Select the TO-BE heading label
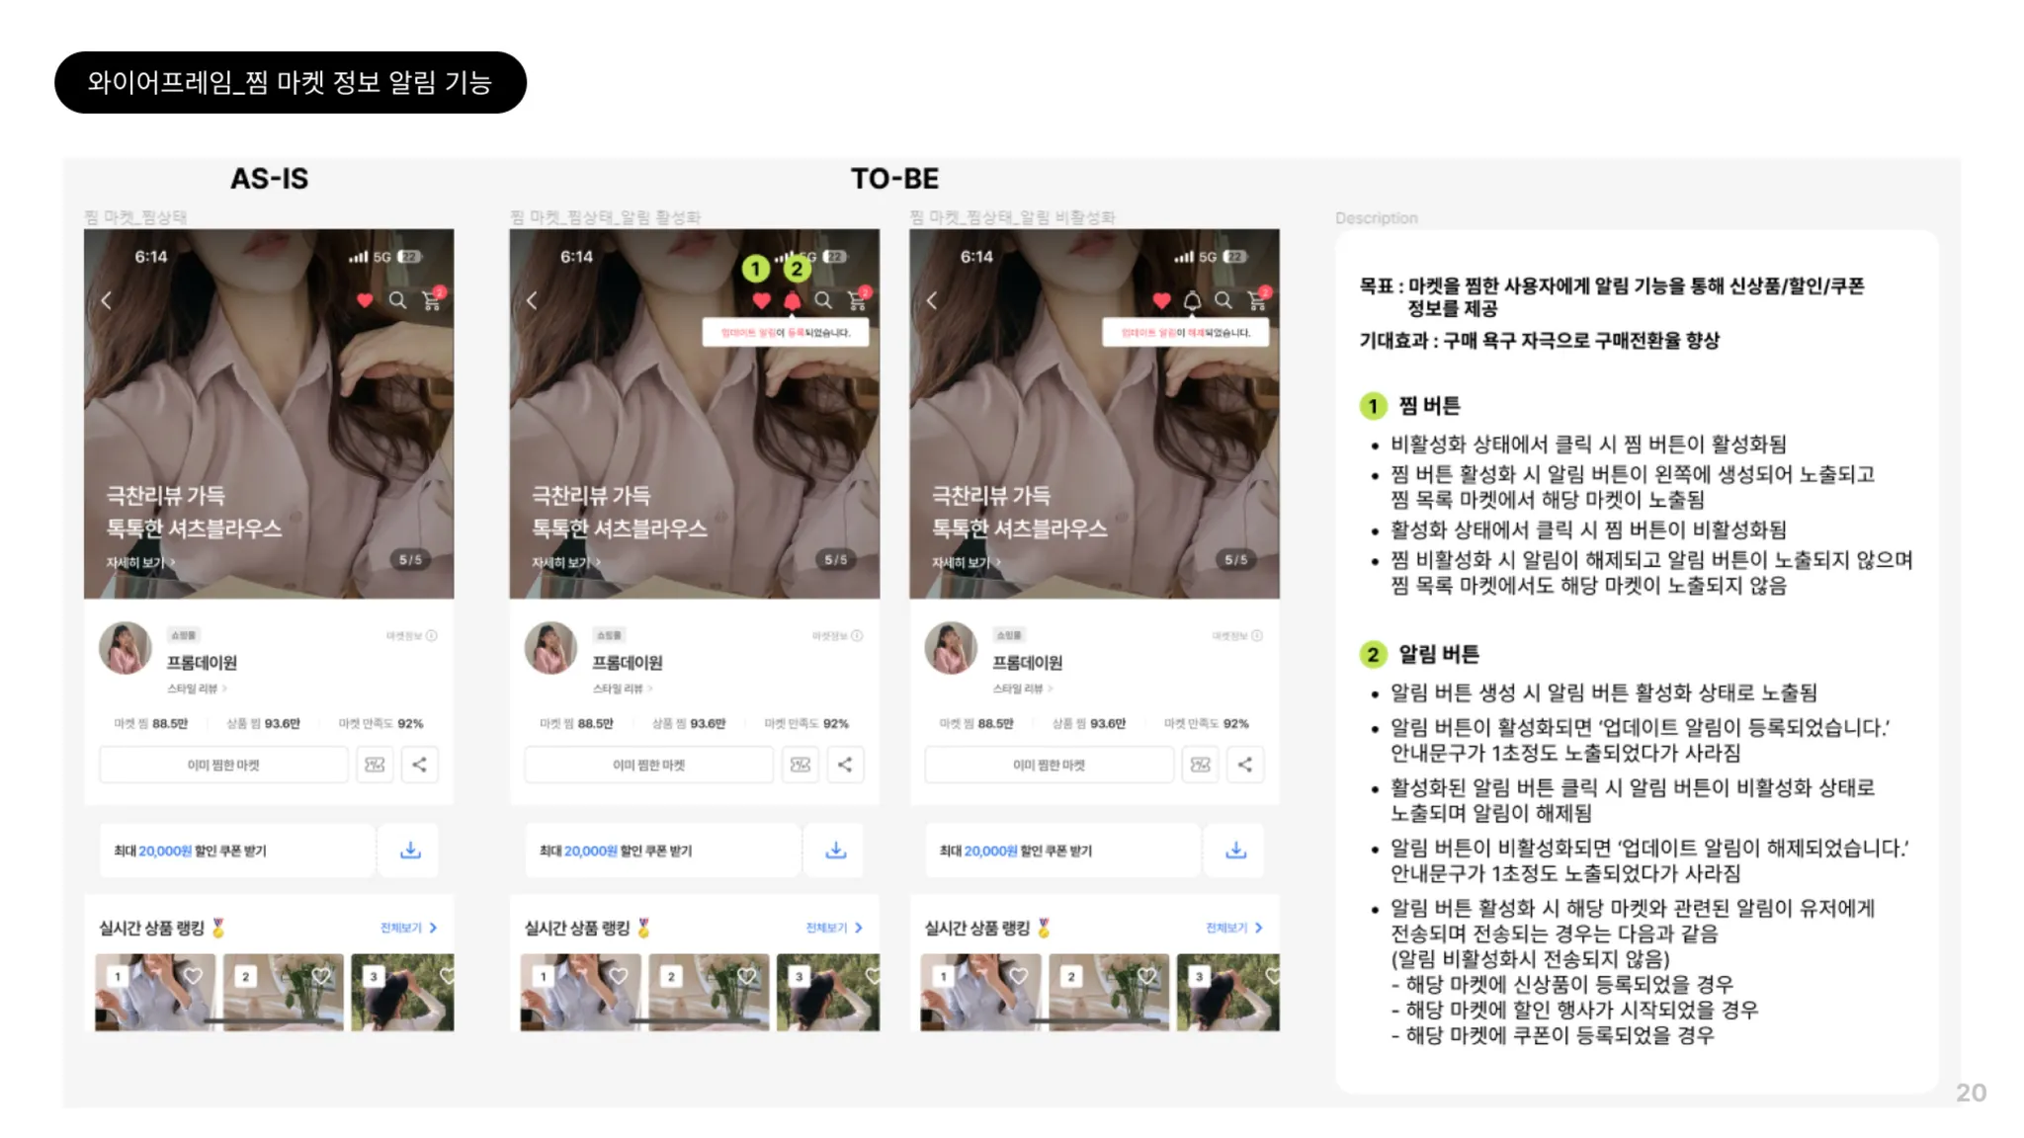This screenshot has height=1138, width=2024. (894, 179)
